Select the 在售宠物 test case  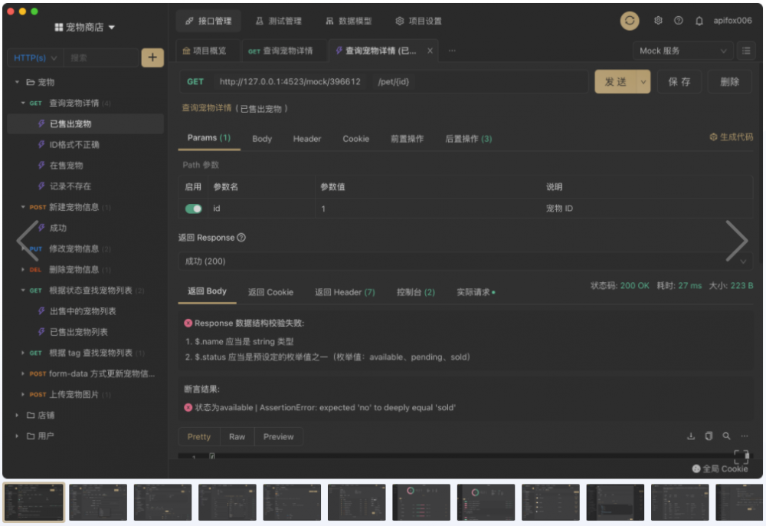tap(66, 166)
